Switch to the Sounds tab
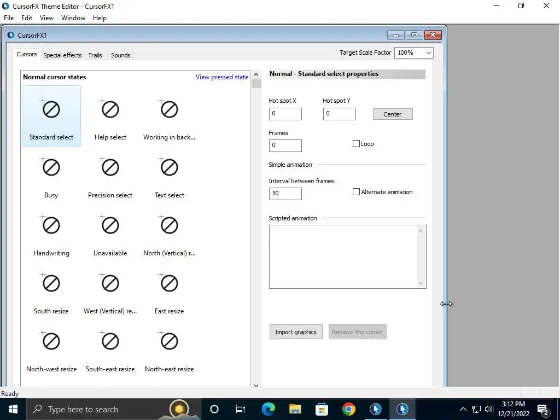 (x=121, y=55)
